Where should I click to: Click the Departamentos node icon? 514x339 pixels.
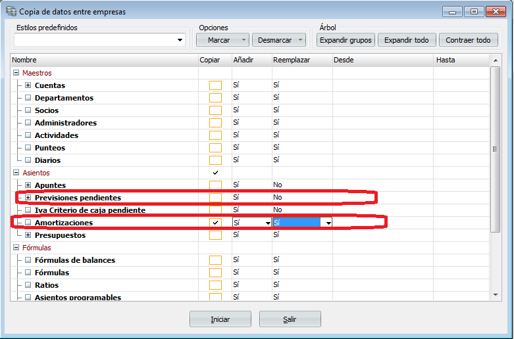click(x=28, y=97)
